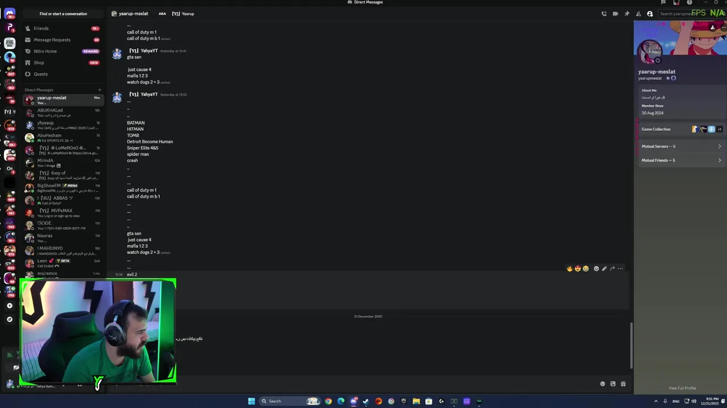Screen dimensions: 727x408
Task: Click Windows taskbar Search box
Action: click(289, 401)
